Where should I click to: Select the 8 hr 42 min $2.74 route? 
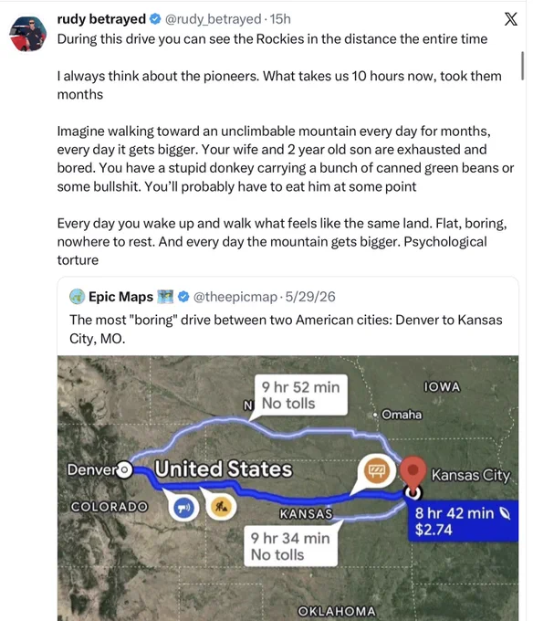463,521
